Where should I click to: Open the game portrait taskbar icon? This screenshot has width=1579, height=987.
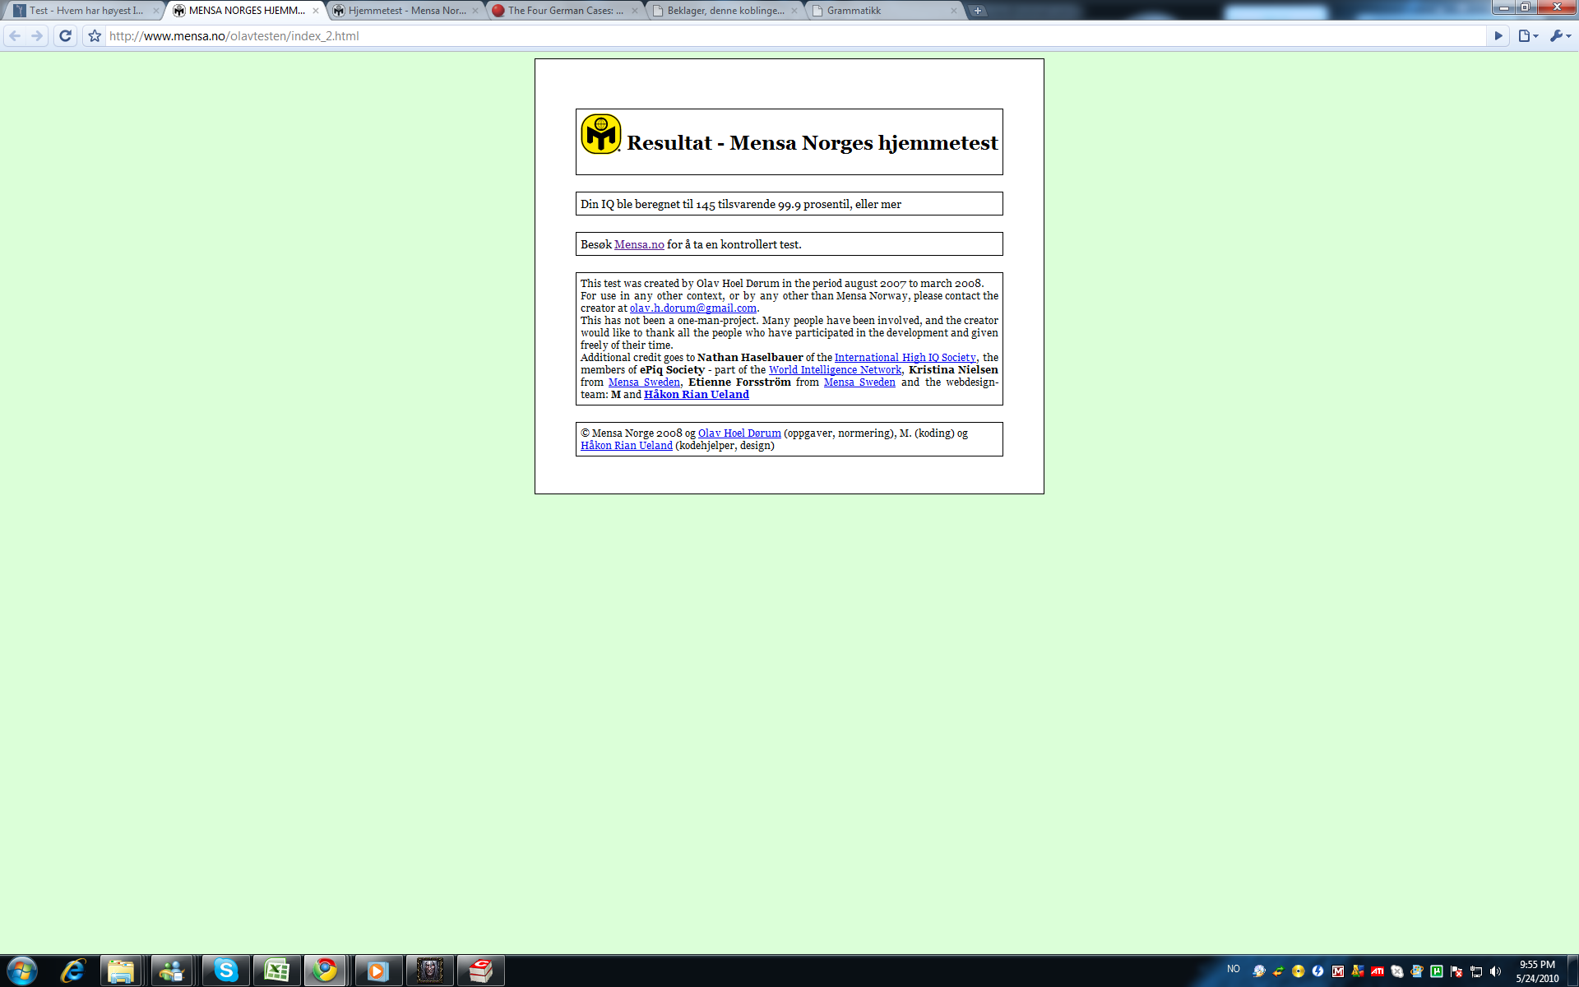pos(429,971)
